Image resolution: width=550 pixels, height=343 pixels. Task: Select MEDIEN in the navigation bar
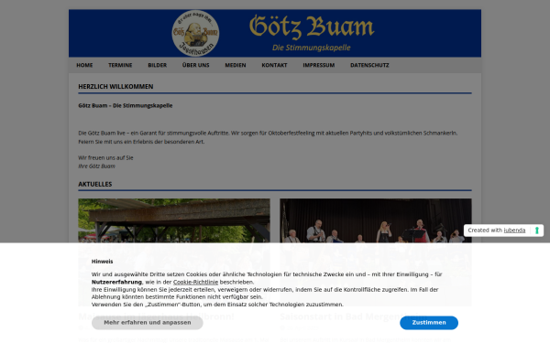236,65
